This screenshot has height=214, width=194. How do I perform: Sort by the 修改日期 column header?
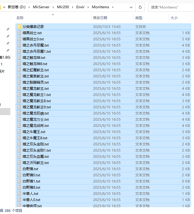(100, 18)
